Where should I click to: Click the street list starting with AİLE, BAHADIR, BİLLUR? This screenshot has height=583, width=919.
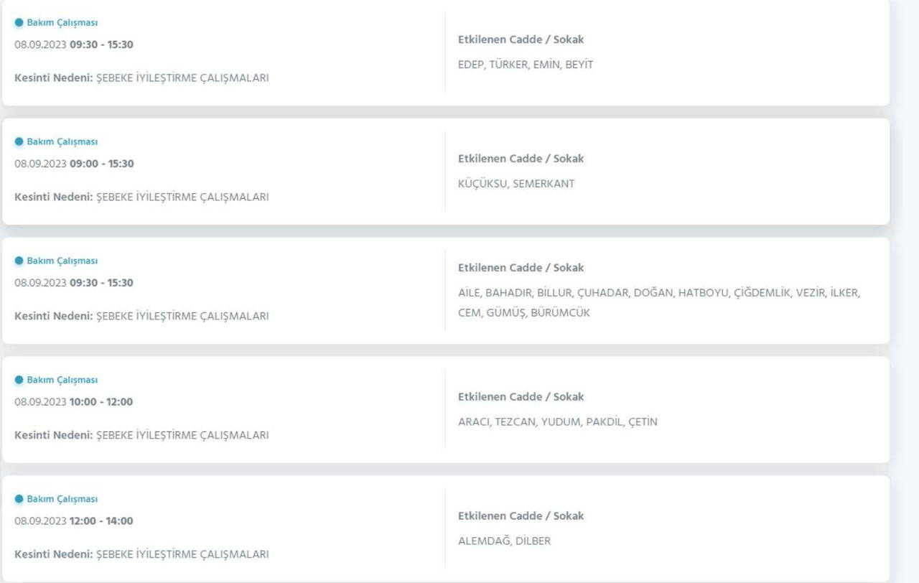658,302
